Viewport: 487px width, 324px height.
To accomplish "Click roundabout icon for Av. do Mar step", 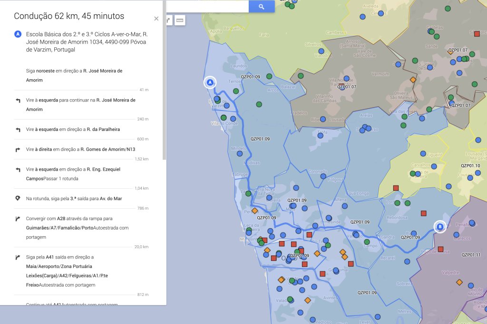I will point(18,198).
